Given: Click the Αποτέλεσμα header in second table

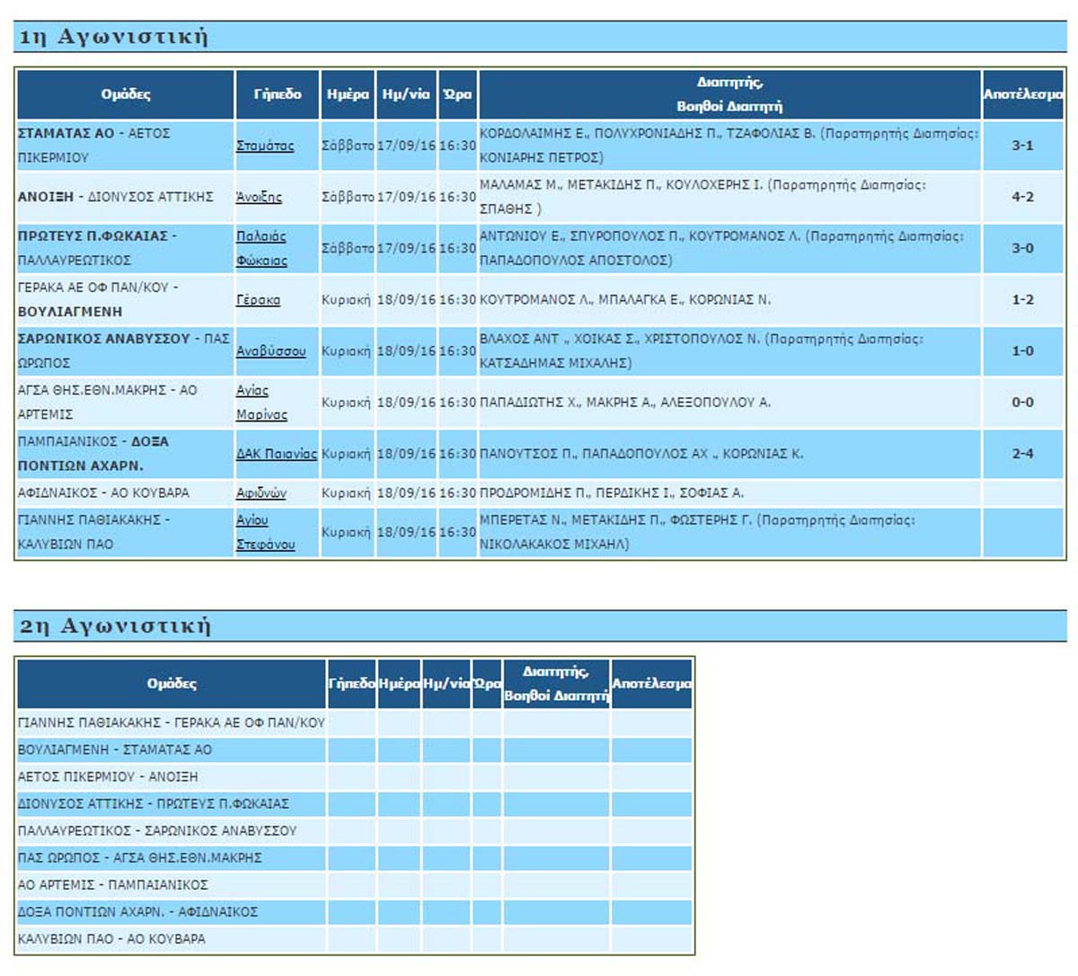Looking at the screenshot, I should tap(652, 684).
